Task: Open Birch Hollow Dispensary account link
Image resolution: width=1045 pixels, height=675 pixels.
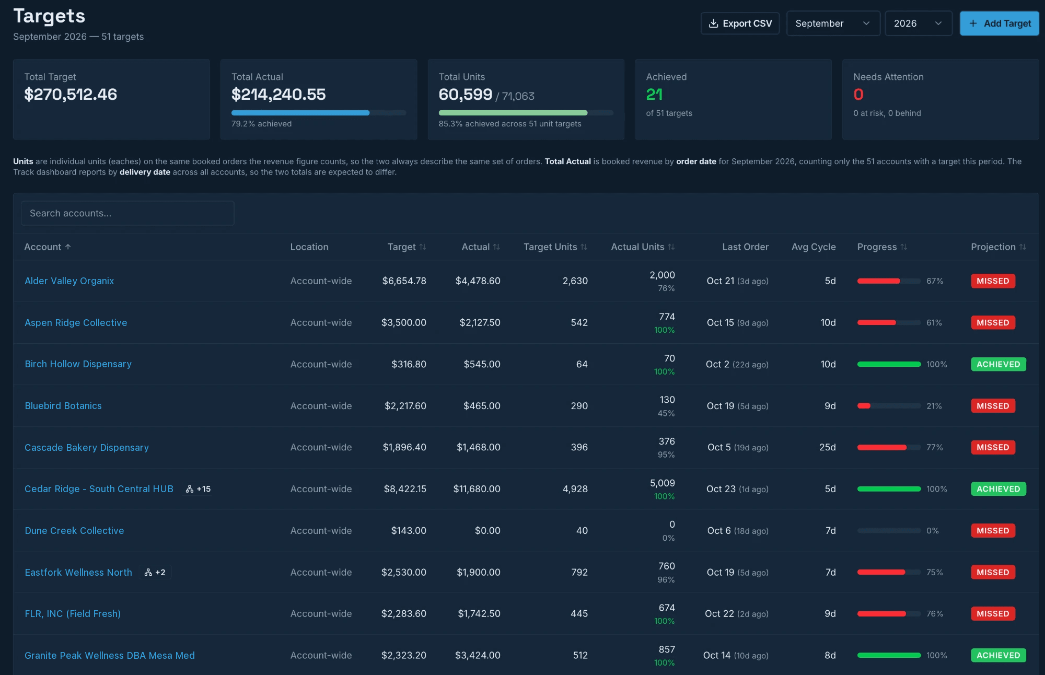Action: coord(78,364)
